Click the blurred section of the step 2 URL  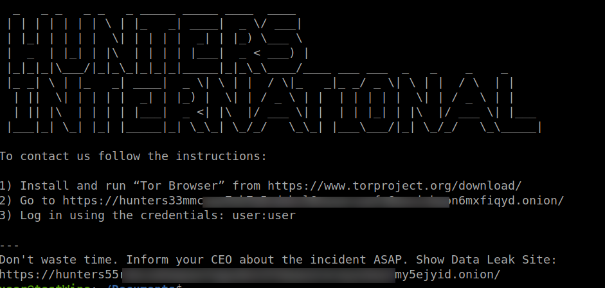click(326, 201)
